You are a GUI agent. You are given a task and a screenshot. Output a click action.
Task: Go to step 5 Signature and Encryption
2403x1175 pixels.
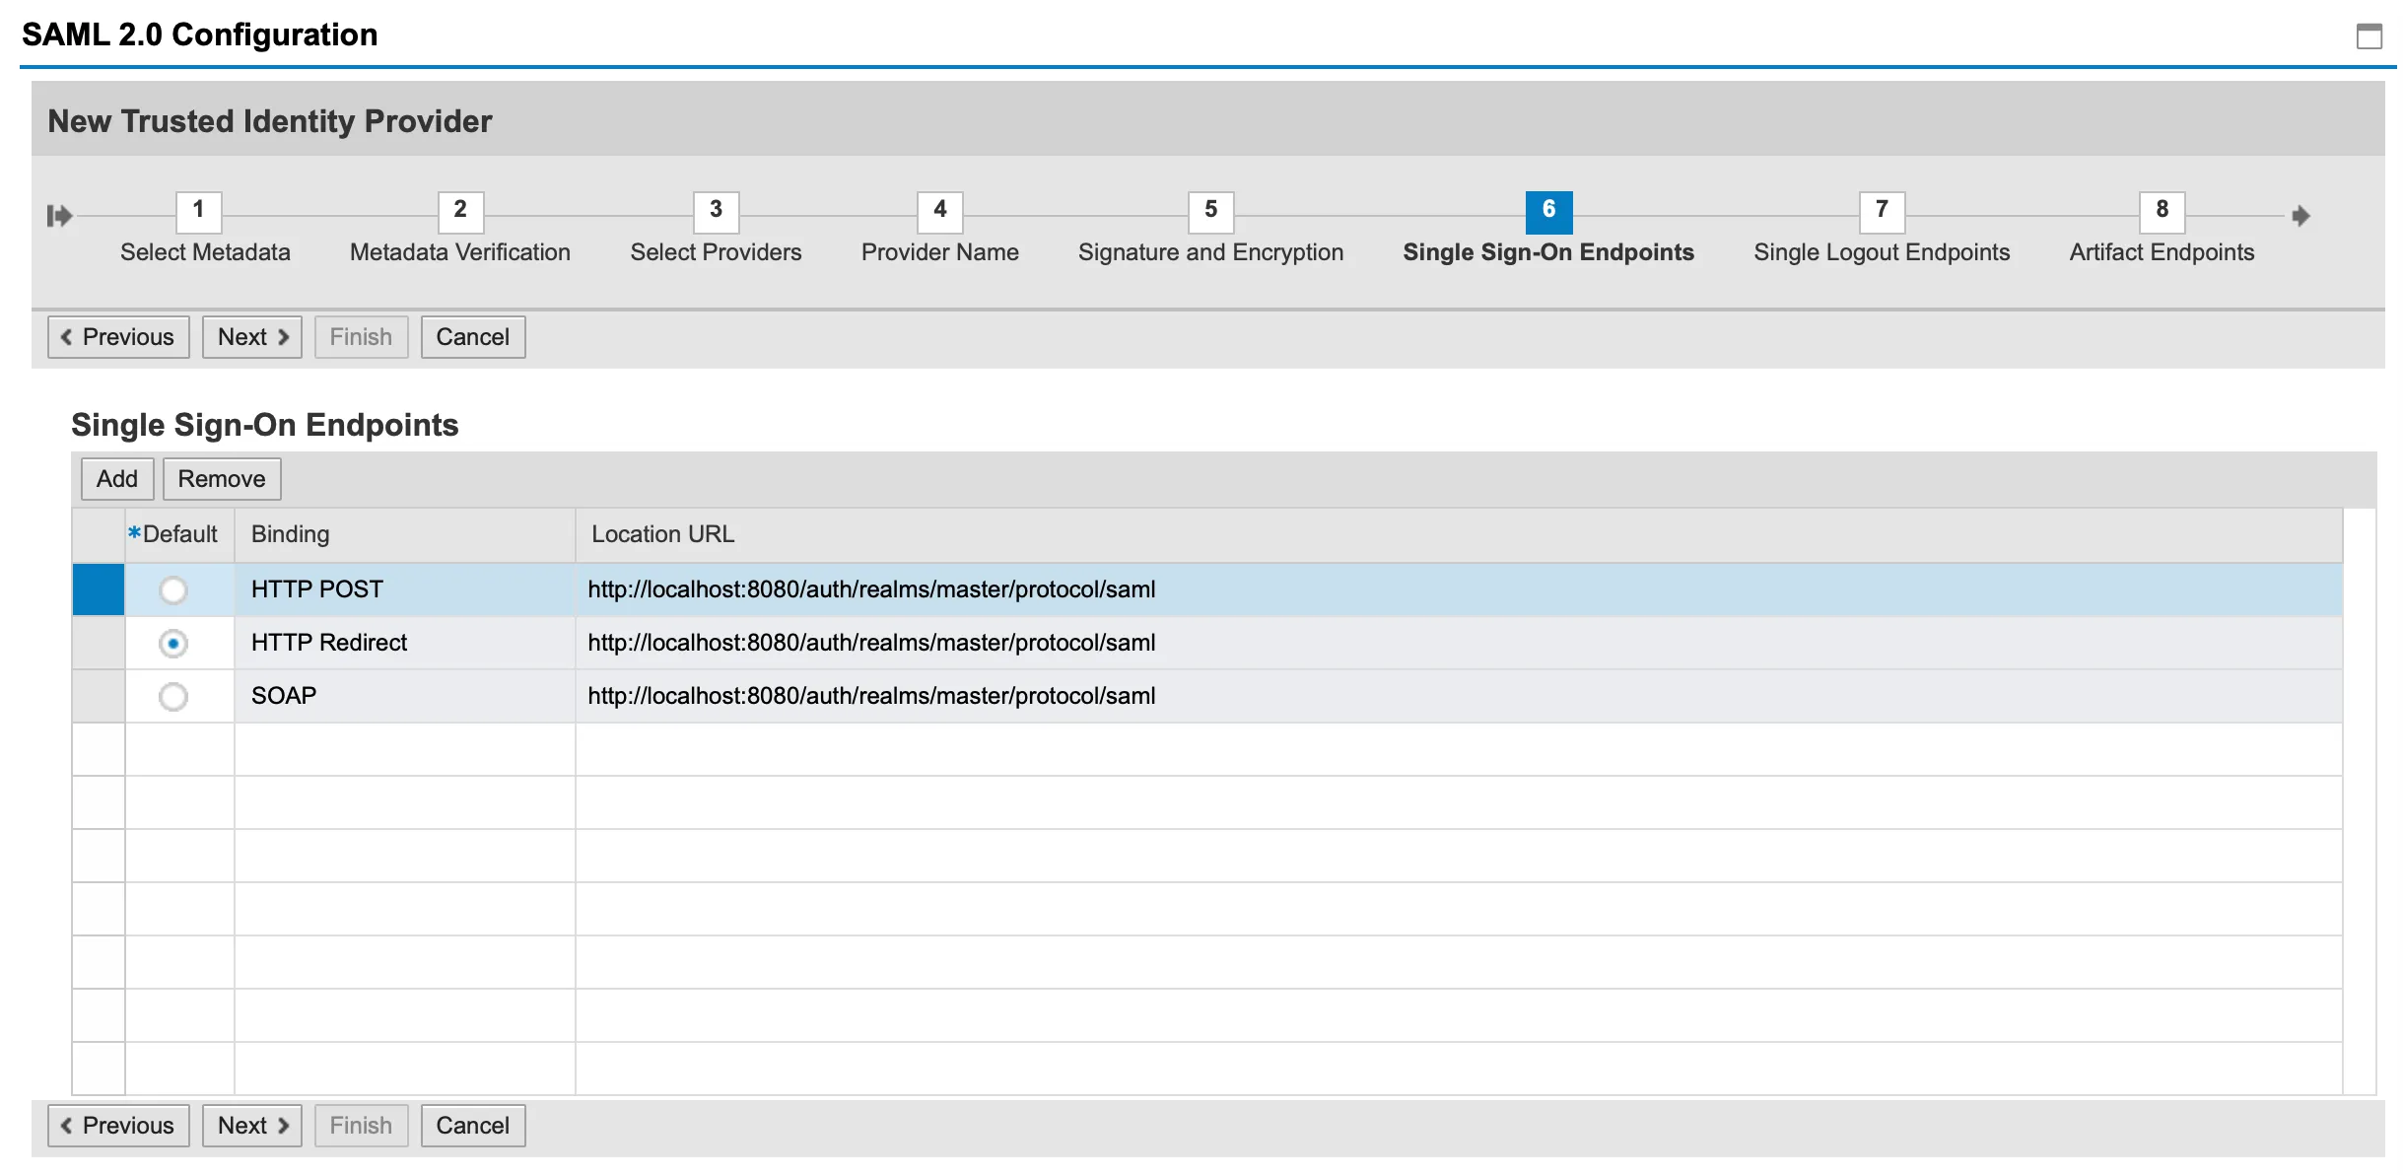1210,211
